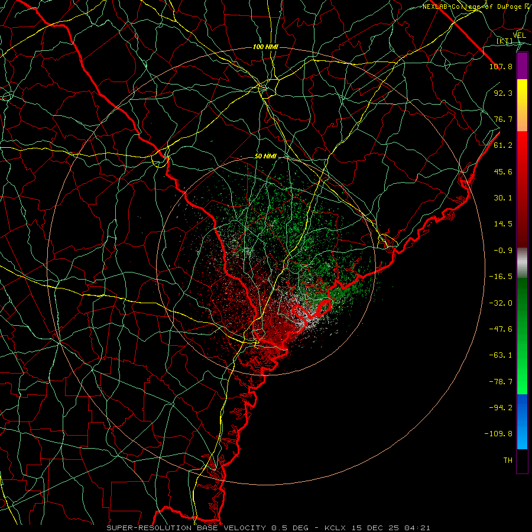Click the 100 NMI range ring label

click(x=265, y=47)
